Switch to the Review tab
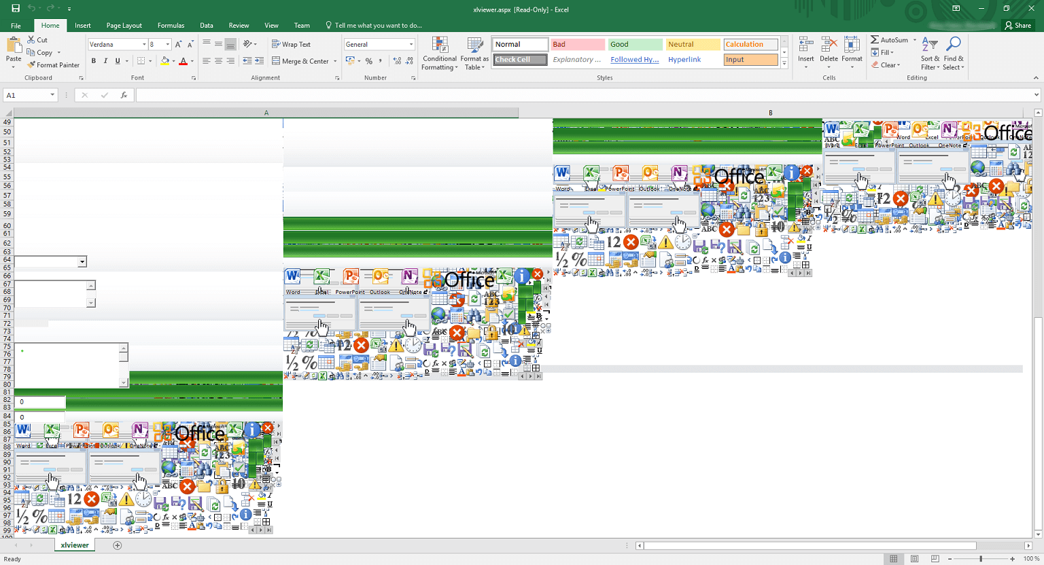Screen dimensions: 1044x565 click(239, 26)
